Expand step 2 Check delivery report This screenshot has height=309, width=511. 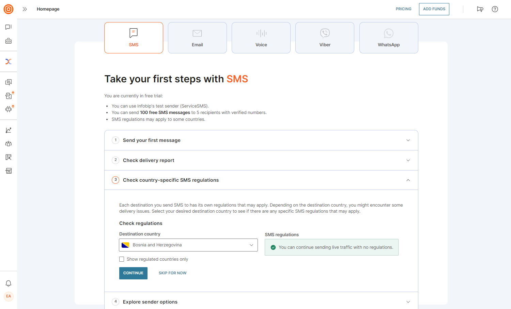261,160
